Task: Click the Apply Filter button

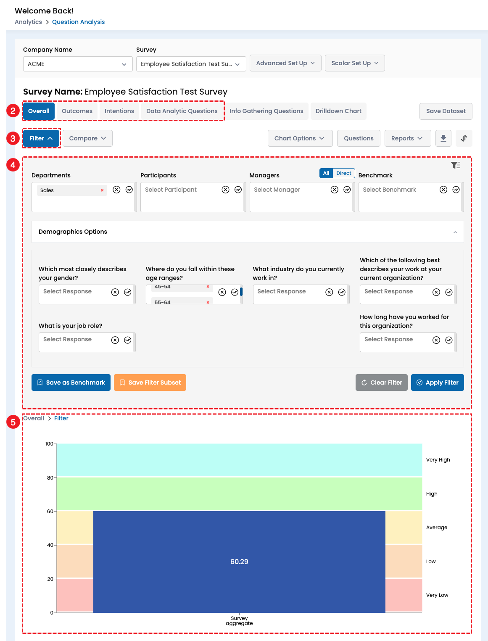Action: [438, 382]
